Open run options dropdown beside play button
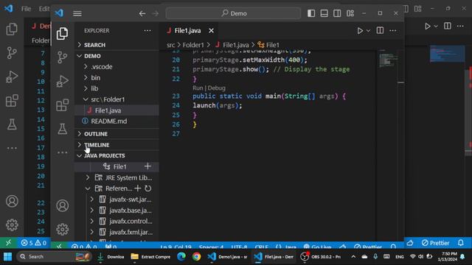This screenshot has width=472, height=265. tap(368, 31)
